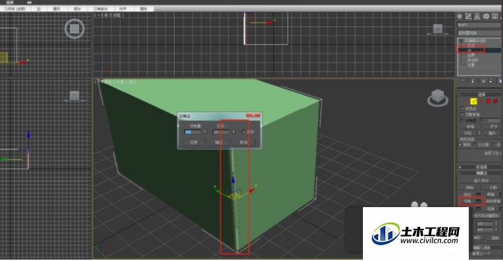Screen dimensions: 503x261
Task: Click 应用 button in chamfer dialog
Action: pyautogui.click(x=193, y=142)
